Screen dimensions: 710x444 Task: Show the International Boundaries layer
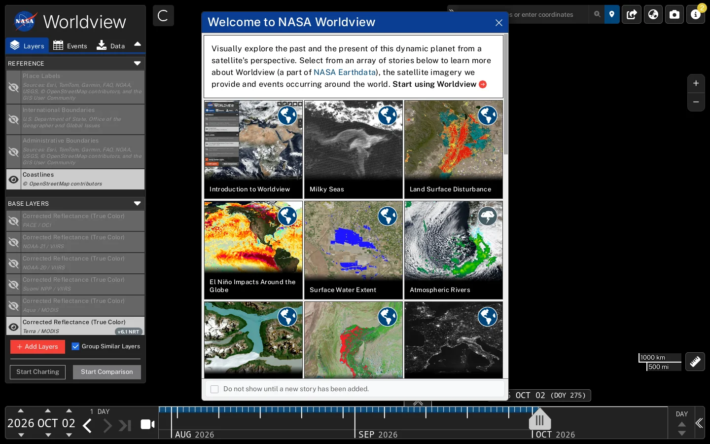point(14,119)
